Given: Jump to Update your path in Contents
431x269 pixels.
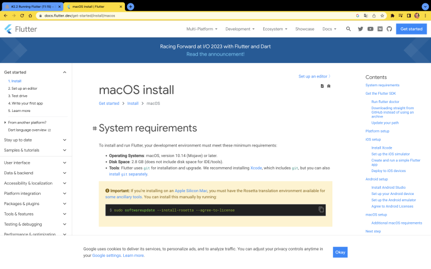Looking at the screenshot, I should tap(385, 123).
